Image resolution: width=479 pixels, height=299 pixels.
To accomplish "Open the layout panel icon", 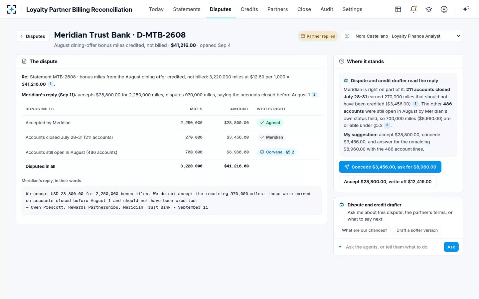I will [x=398, y=9].
